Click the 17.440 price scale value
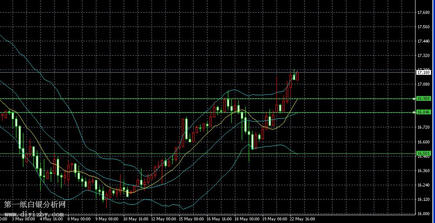Screen dimensions: 435x223 point(423,41)
